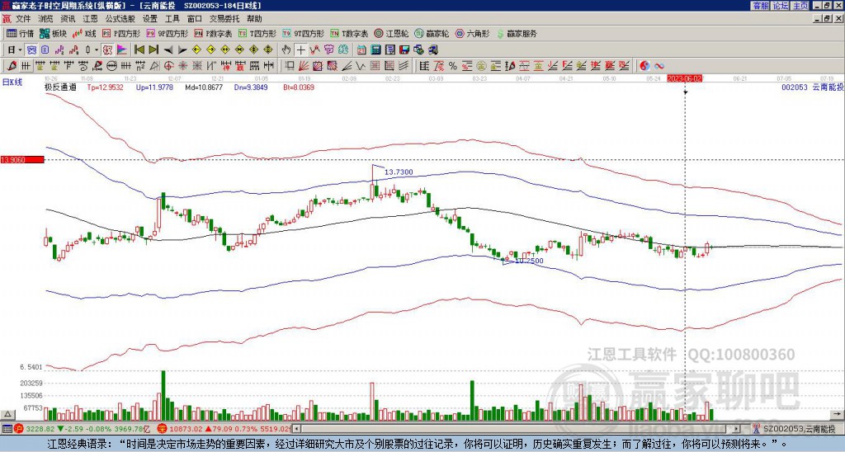Click the up-triangle button at volume panel left

(x=7, y=414)
